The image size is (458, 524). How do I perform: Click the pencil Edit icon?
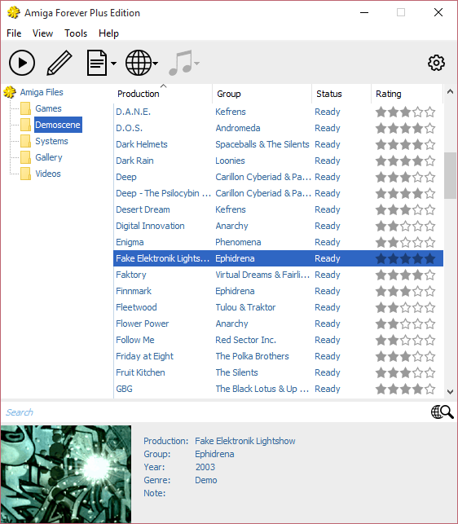pos(59,63)
